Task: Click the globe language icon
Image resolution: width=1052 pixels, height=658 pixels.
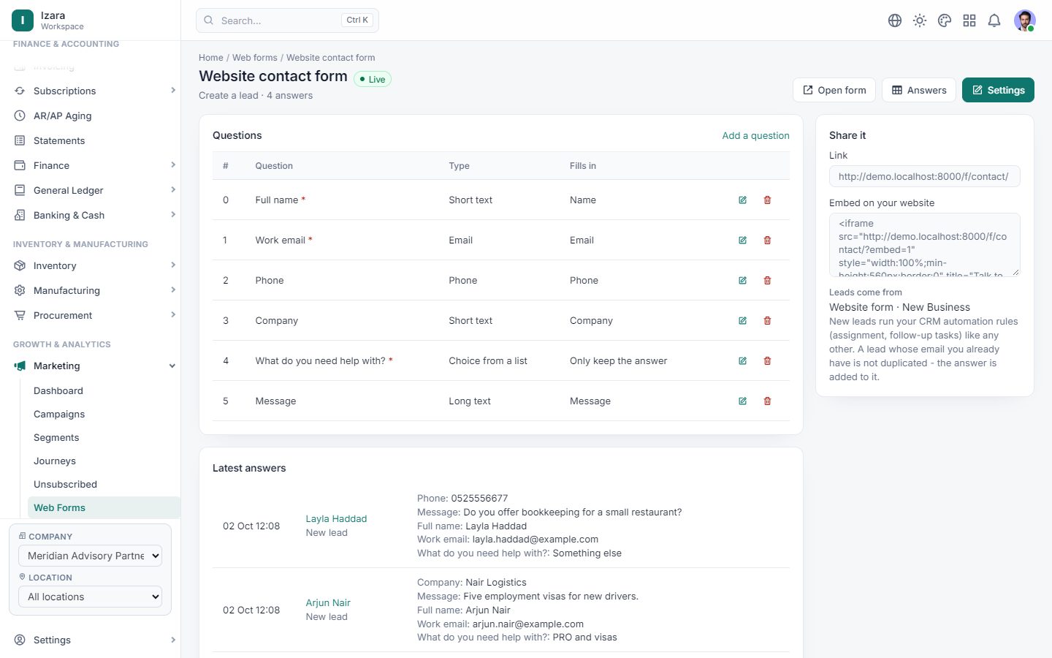Action: [895, 20]
